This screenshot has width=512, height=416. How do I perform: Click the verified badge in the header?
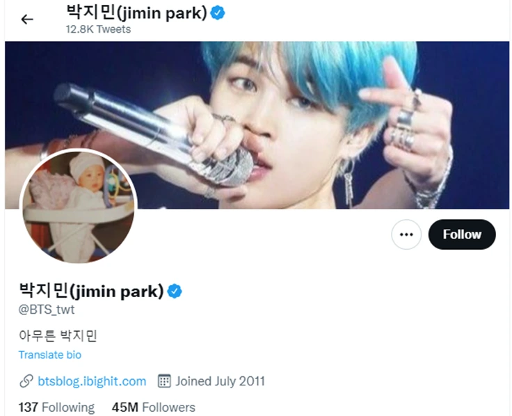(x=218, y=13)
